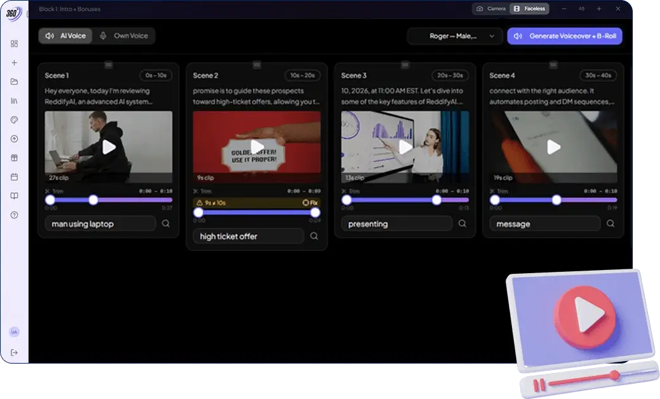Screen dimensions: 660x399
Task: Click the Block 1: Intro + Bonuses title
Action: point(70,9)
